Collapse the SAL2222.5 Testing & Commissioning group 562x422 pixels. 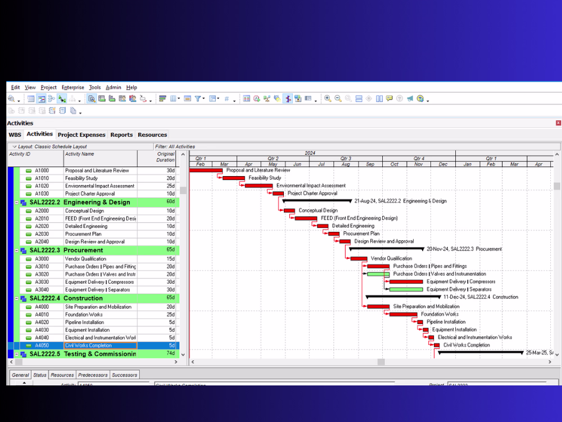(x=16, y=354)
